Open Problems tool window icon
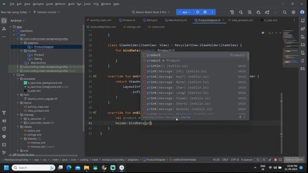The height and width of the screenshot is (173, 308). [4, 129]
